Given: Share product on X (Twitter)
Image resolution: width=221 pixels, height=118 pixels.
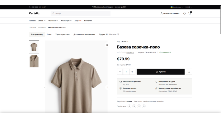Looking at the screenshot, I should (134, 106).
